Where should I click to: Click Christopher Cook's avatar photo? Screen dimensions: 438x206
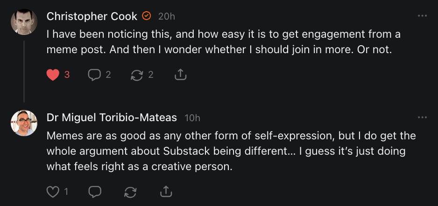tap(24, 21)
